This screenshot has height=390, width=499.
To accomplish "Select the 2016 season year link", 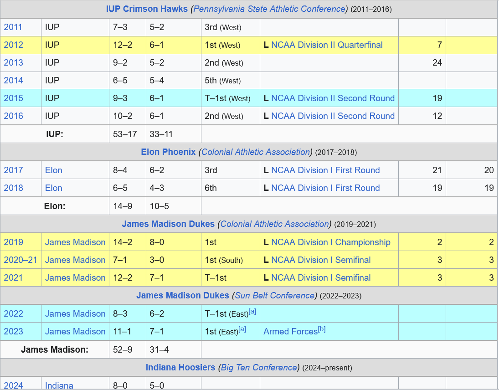I will pyautogui.click(x=13, y=116).
